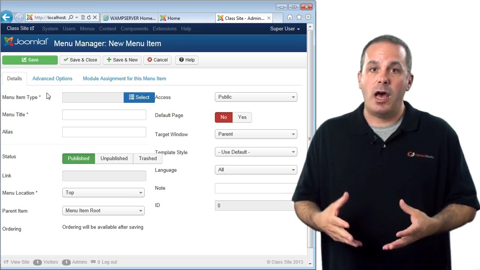The height and width of the screenshot is (270, 480).
Task: Switch to Advanced Options tab
Action: pos(52,78)
